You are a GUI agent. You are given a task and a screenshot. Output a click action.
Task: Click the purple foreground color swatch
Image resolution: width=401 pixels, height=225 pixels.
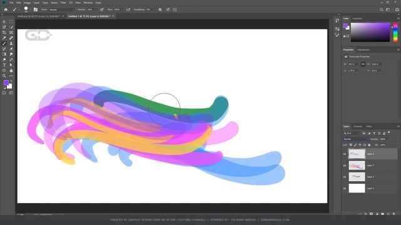(6, 82)
